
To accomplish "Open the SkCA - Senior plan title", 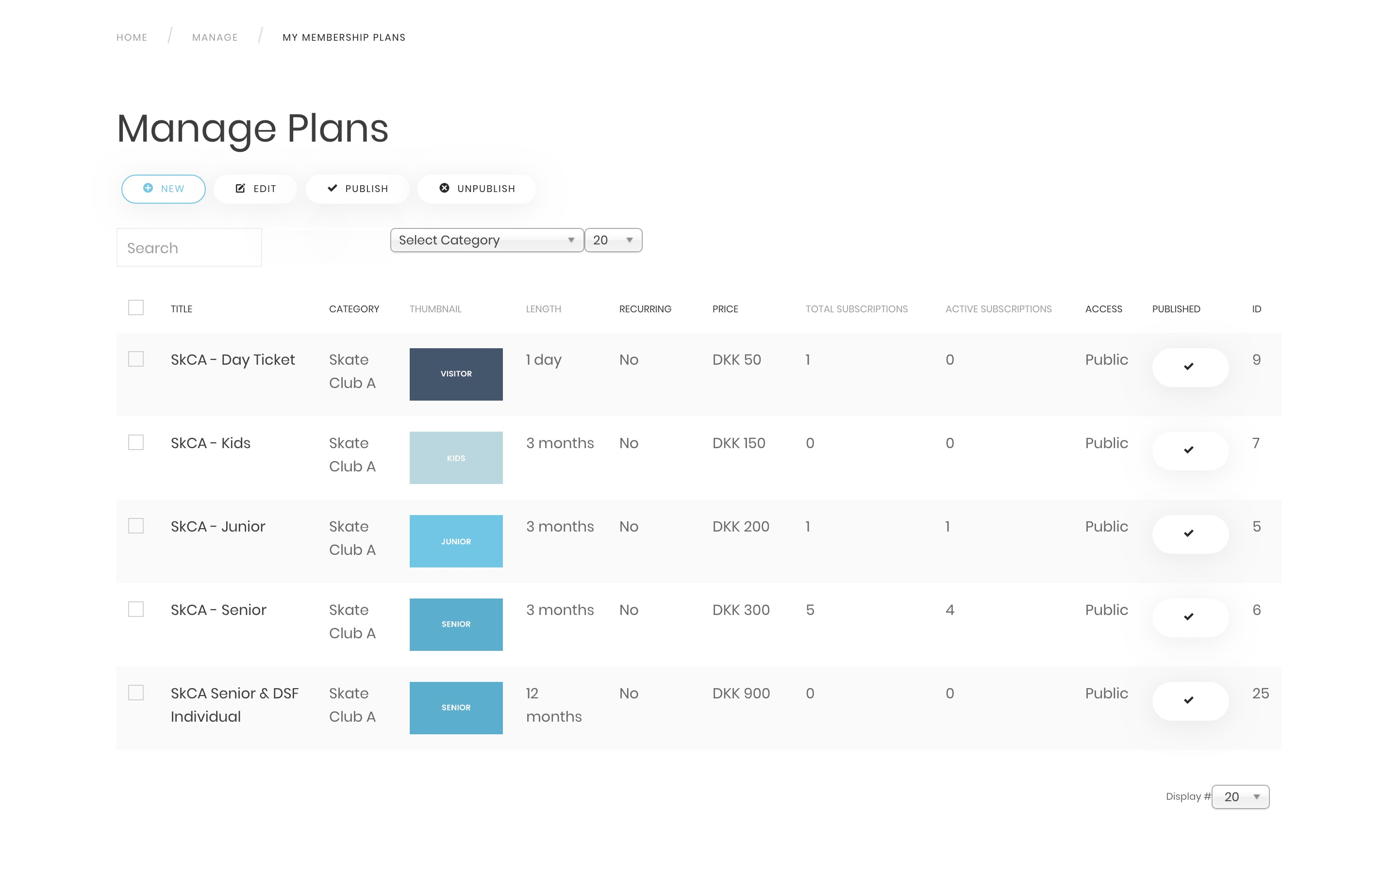I will click(x=218, y=610).
